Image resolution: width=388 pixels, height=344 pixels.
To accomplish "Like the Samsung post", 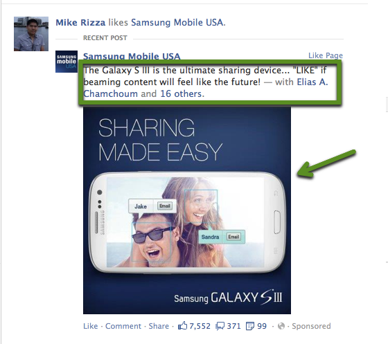I will point(91,326).
